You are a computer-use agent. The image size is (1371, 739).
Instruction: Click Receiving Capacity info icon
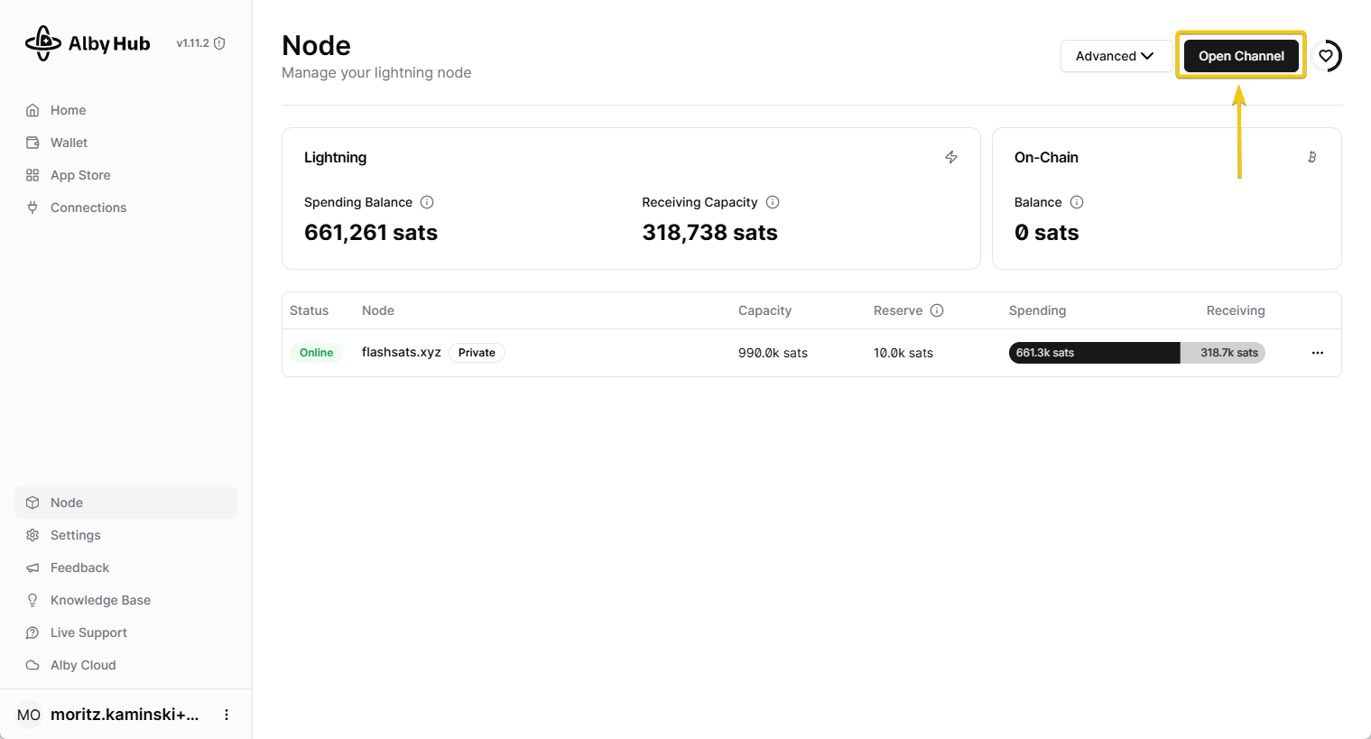pos(773,202)
